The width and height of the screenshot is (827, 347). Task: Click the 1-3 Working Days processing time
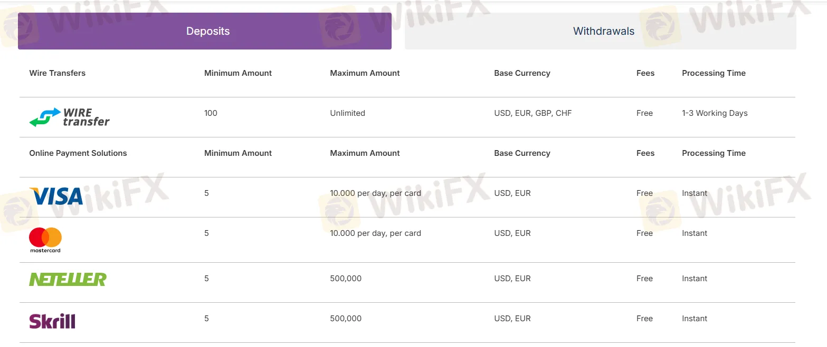click(715, 113)
